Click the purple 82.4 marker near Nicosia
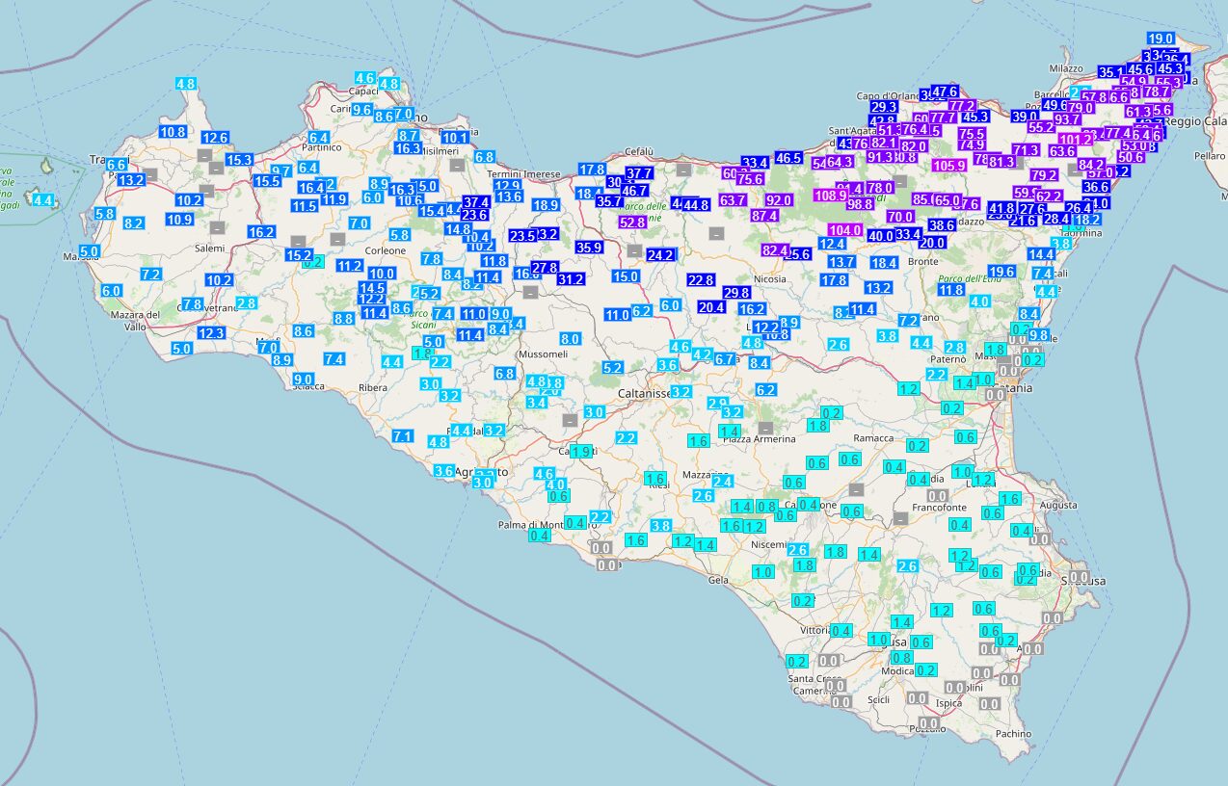This screenshot has height=786, width=1228. [775, 250]
